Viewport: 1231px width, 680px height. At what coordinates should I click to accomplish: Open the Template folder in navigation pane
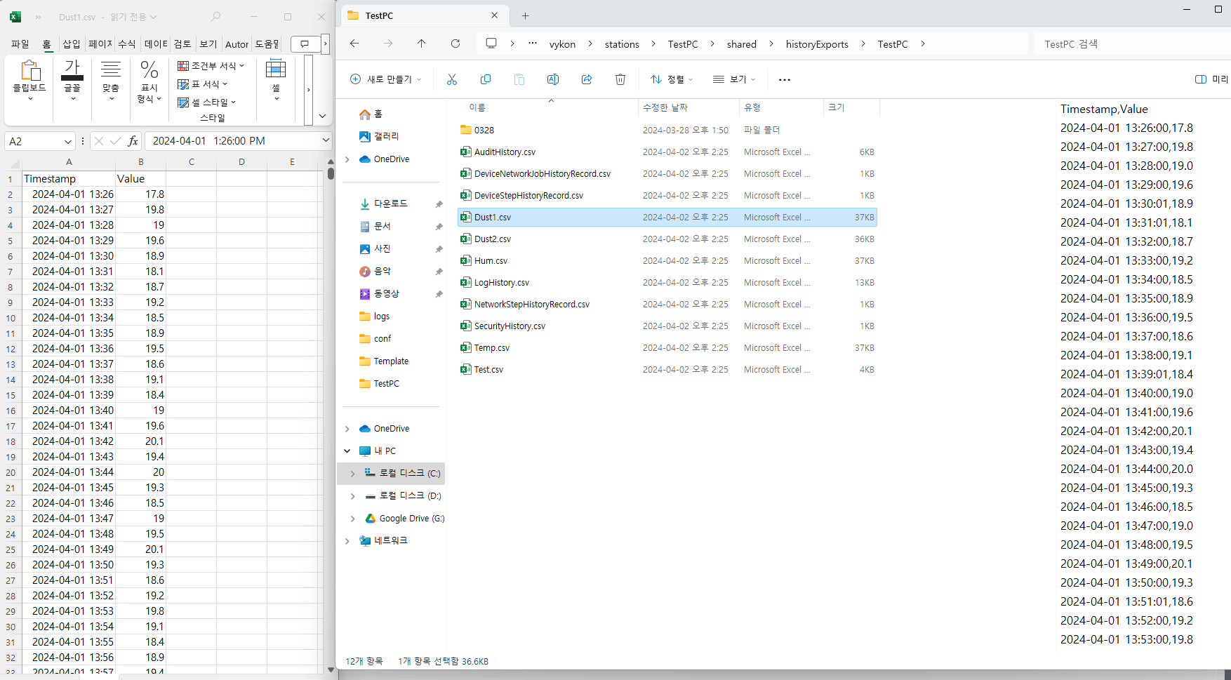[x=391, y=361]
